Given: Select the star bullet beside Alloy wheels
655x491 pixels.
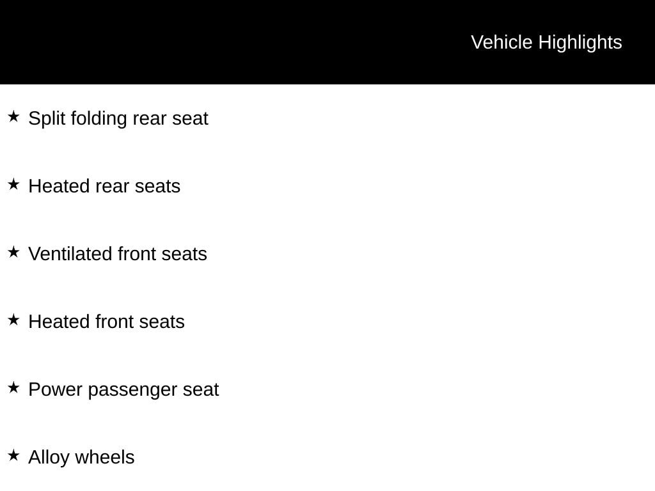Looking at the screenshot, I should tap(13, 455).
